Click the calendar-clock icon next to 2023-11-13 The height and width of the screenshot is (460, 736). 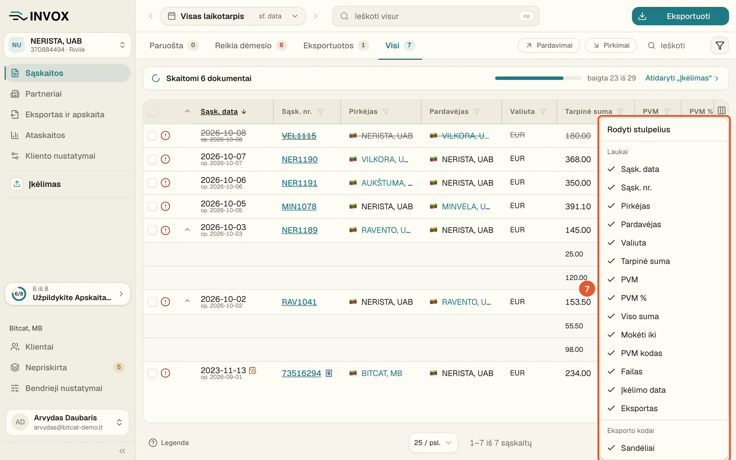click(252, 370)
